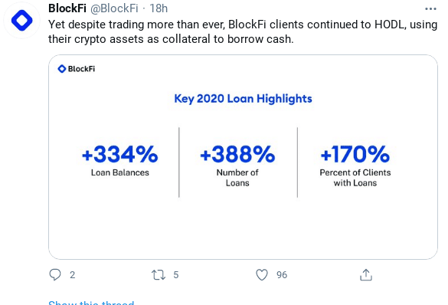Open the three-dot more options menu
Viewport: 448px width, 305px height.
tap(430, 9)
